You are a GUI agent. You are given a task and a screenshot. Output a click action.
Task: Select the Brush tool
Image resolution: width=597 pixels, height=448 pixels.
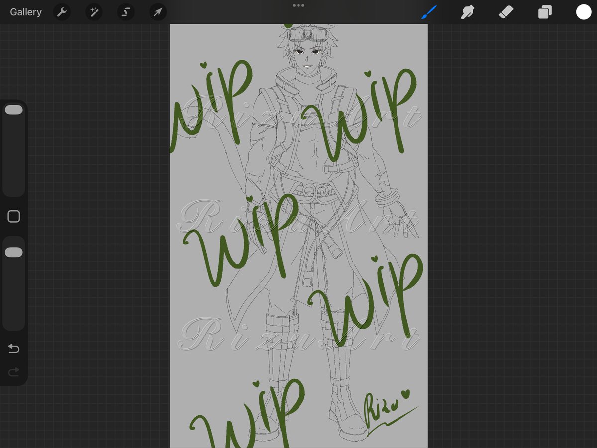point(429,12)
